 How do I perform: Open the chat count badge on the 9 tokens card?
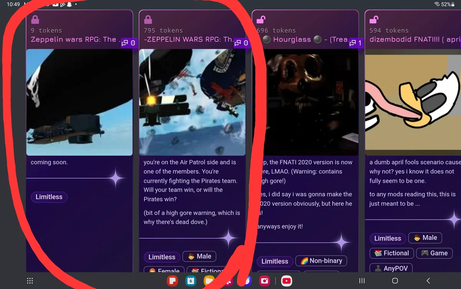pos(128,43)
